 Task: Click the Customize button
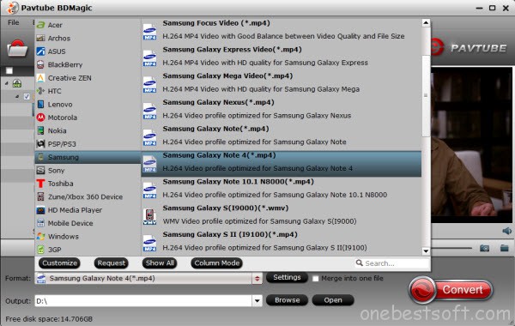[59, 263]
